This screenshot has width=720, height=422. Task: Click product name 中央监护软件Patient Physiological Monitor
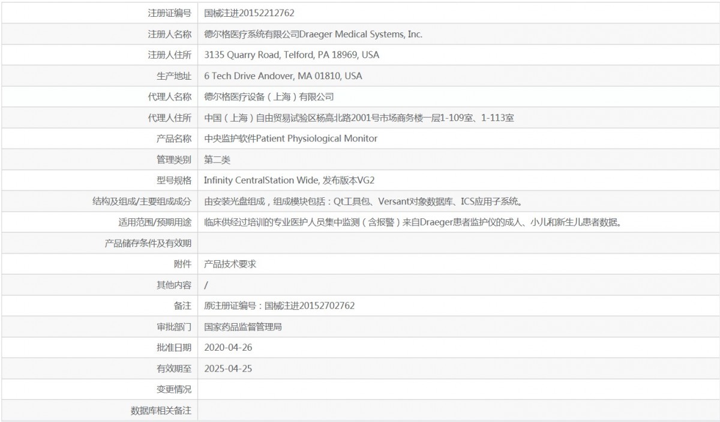291,138
